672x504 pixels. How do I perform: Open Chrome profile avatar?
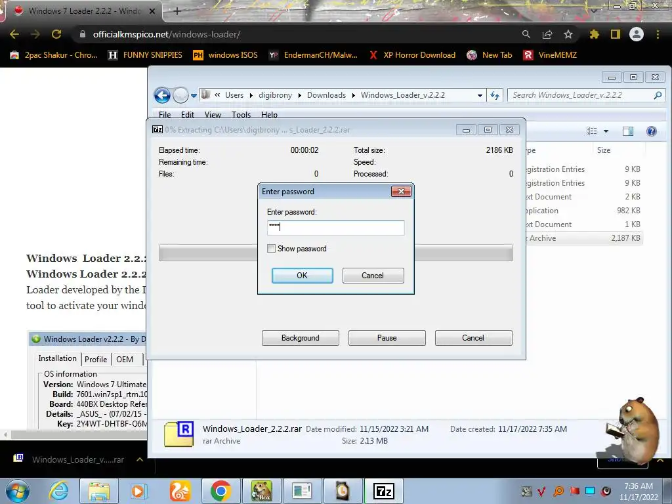pyautogui.click(x=637, y=34)
